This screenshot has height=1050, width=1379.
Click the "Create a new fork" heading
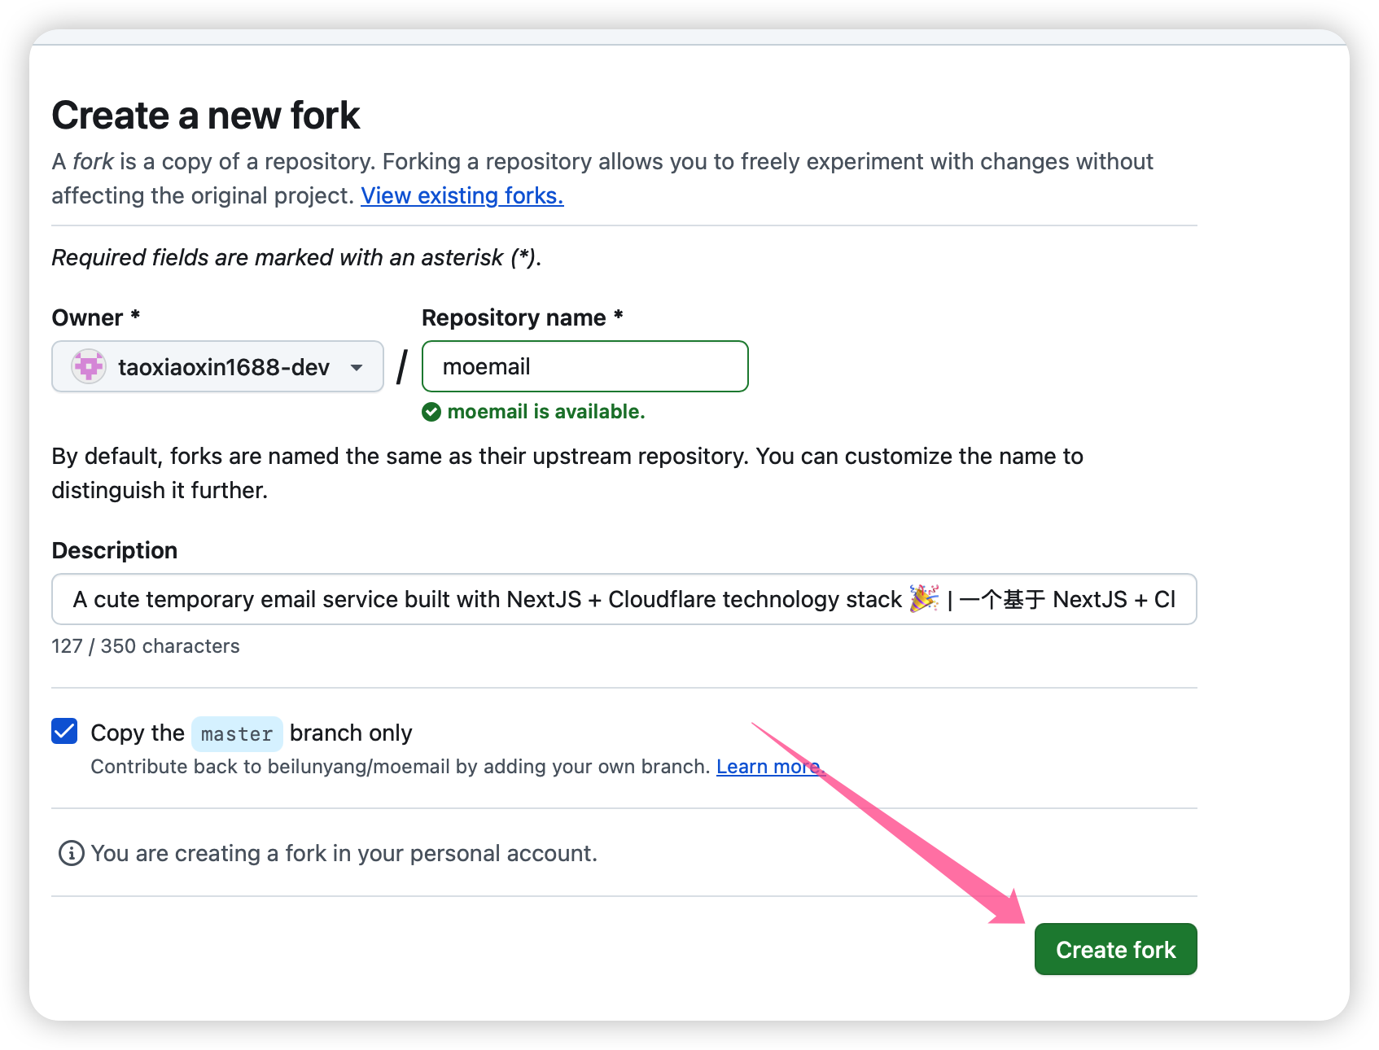click(x=206, y=116)
